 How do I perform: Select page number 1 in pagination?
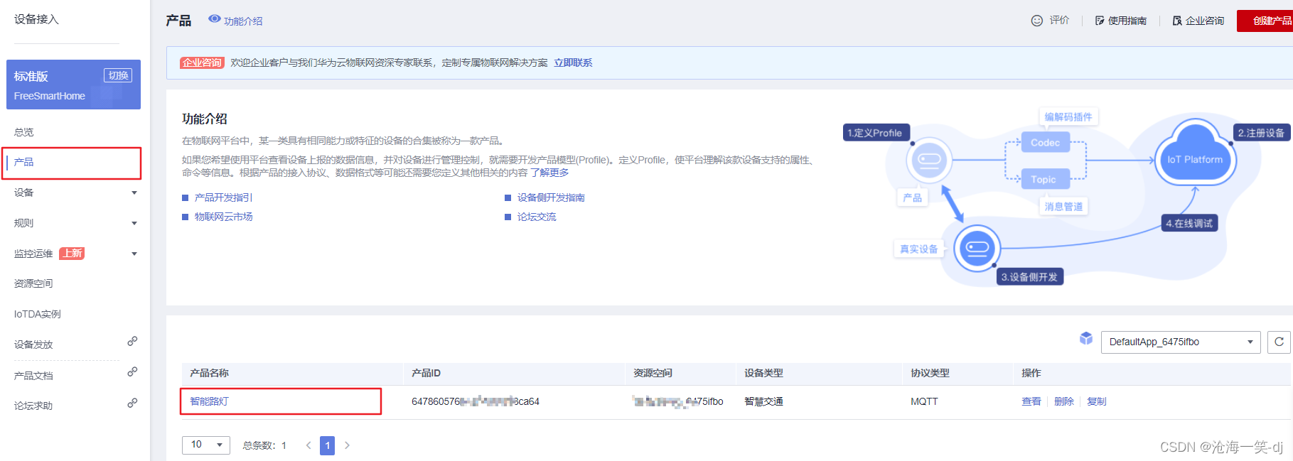pos(327,445)
